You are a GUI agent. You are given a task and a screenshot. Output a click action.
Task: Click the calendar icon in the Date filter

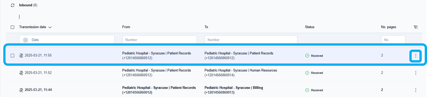click(25, 40)
